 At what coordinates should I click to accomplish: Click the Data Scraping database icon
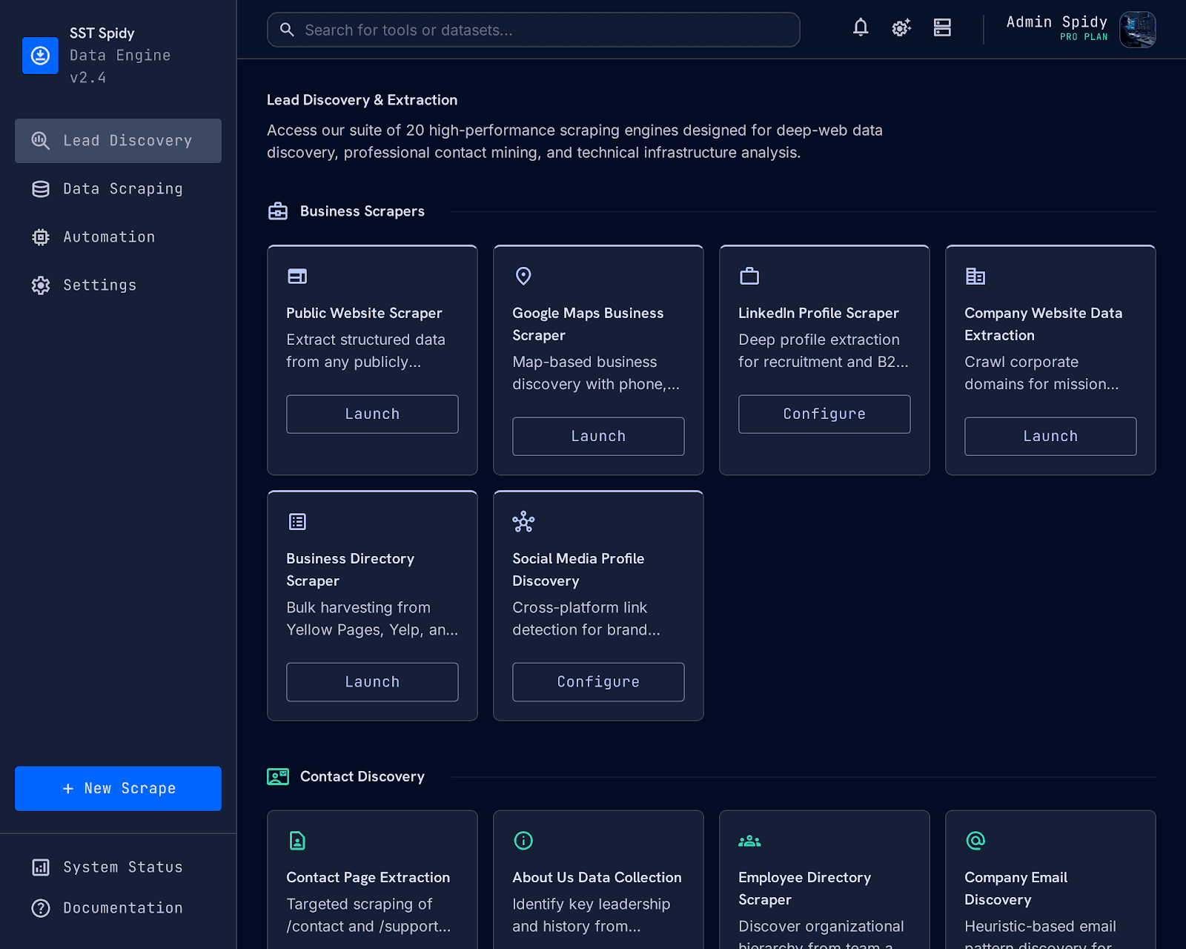click(x=41, y=189)
